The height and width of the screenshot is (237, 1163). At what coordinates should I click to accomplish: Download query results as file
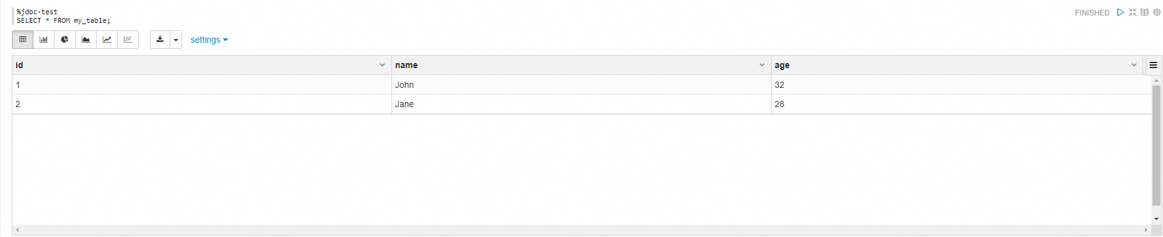tap(160, 40)
